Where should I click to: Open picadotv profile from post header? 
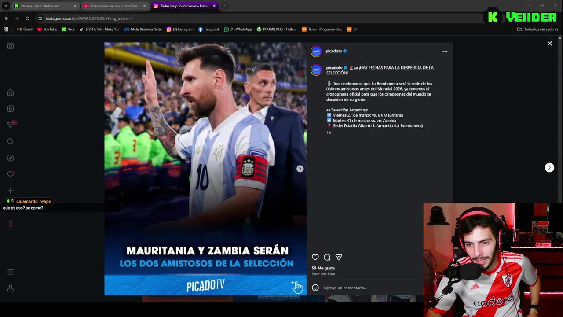pyautogui.click(x=333, y=51)
